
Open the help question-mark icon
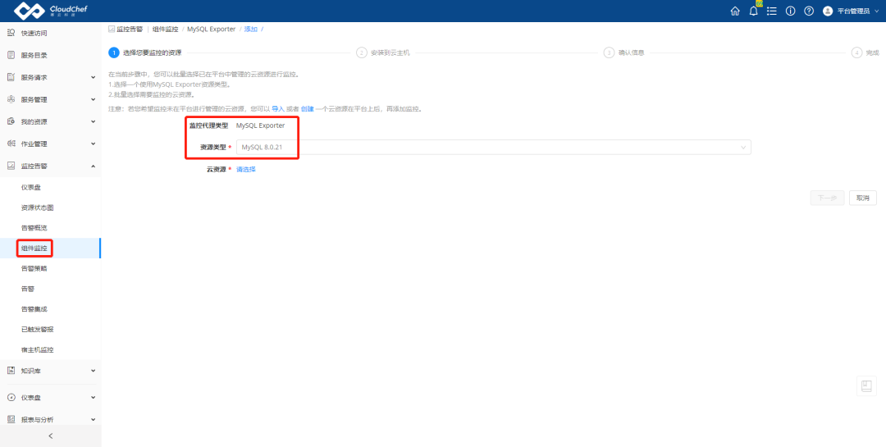tap(809, 11)
